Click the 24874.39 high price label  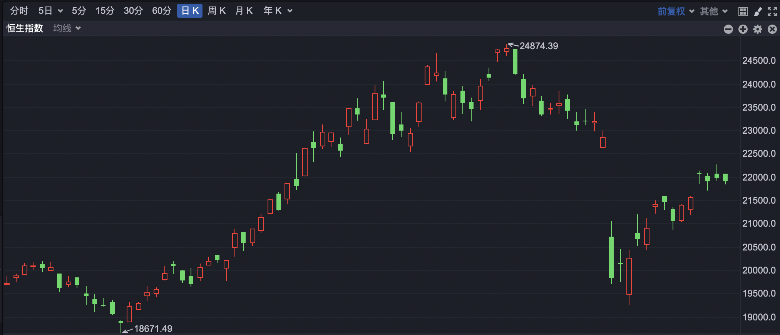(x=539, y=46)
